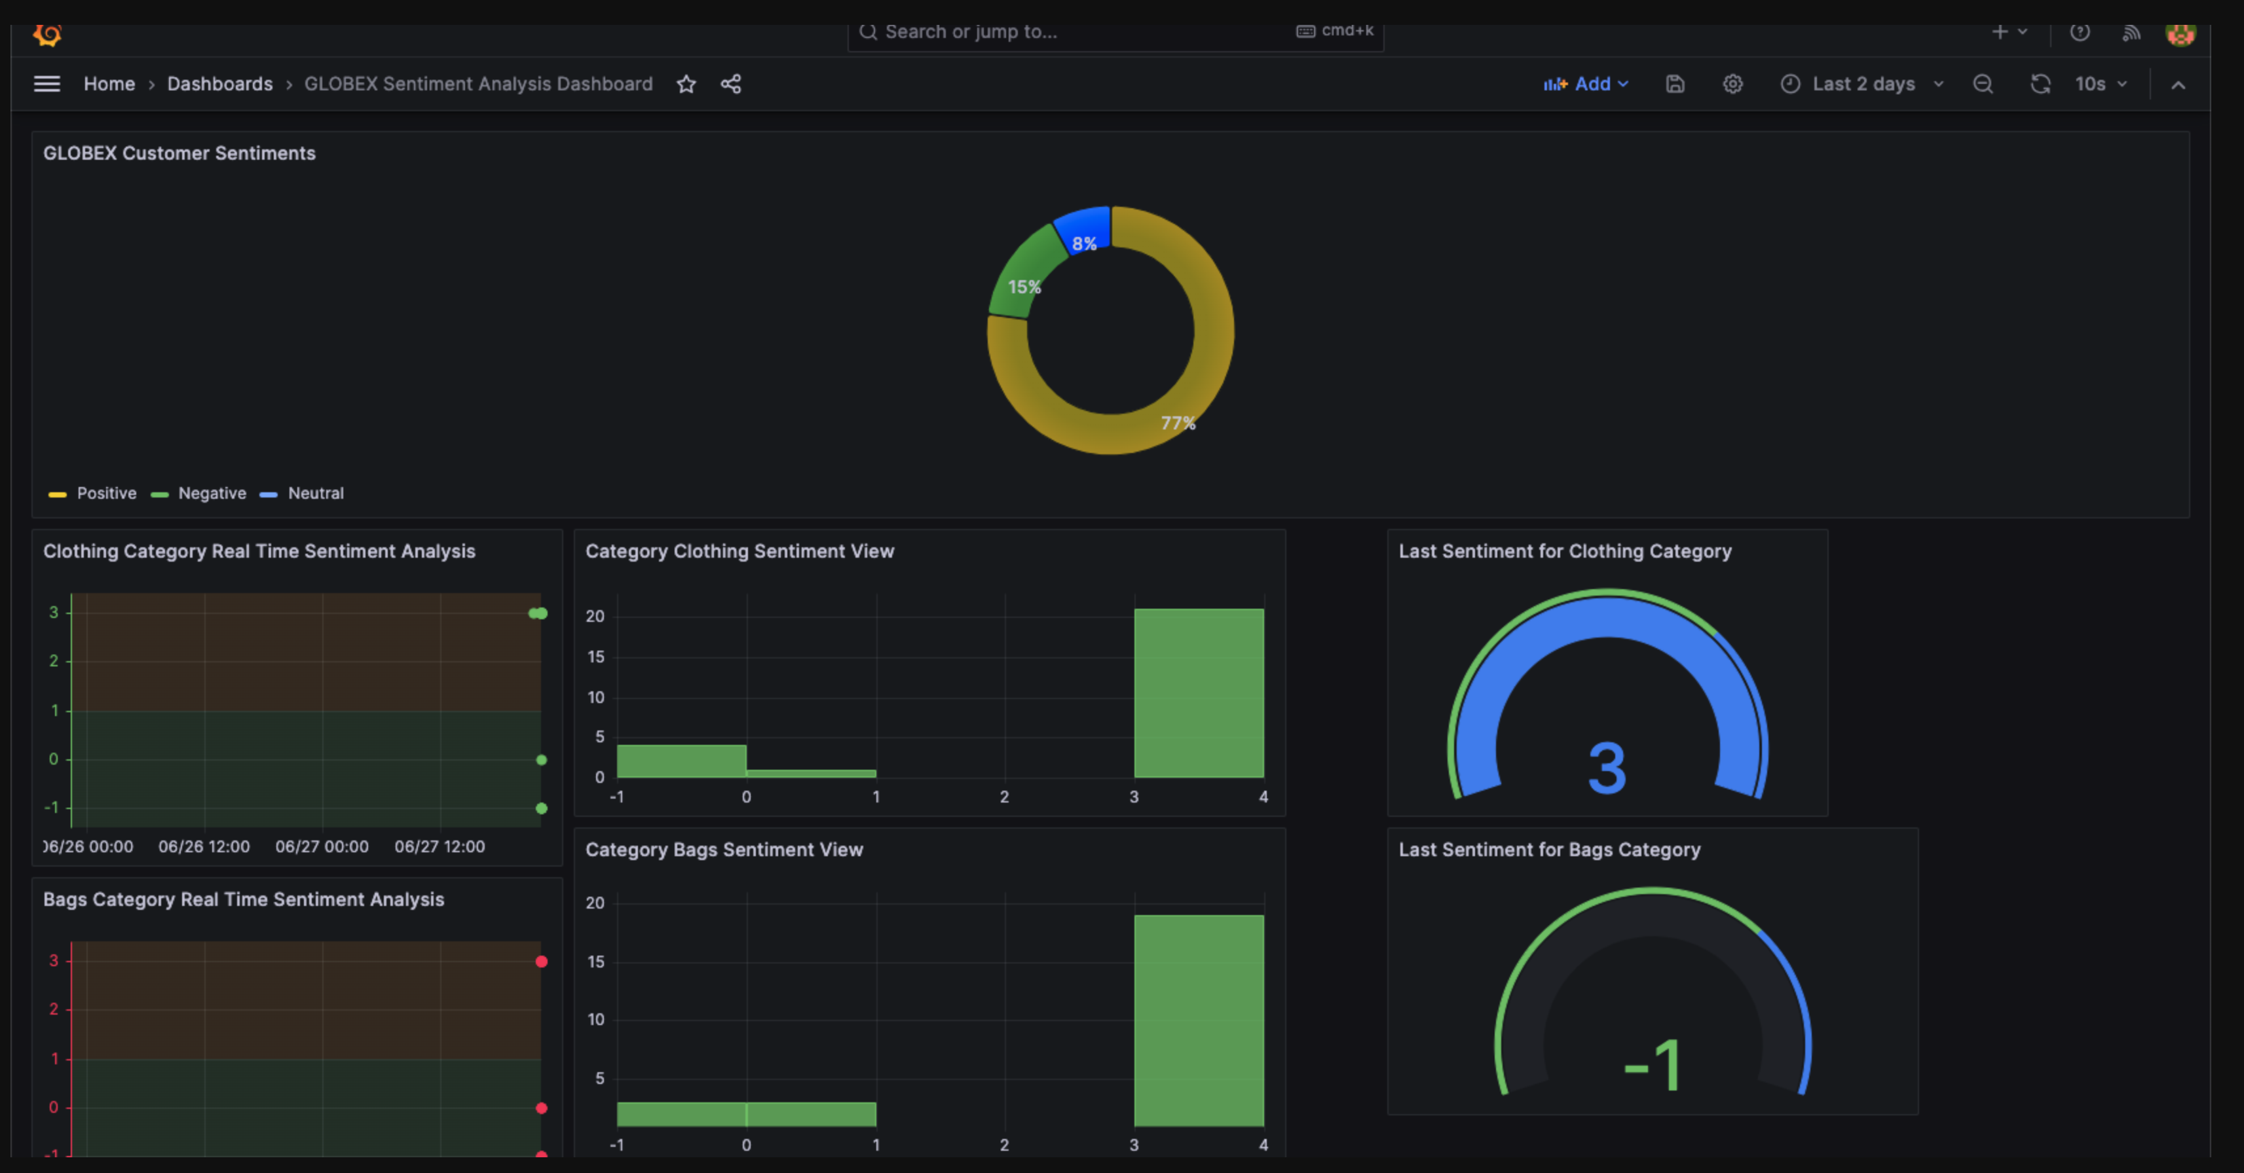The image size is (2244, 1173).
Task: Expand the Last 2 days time range dropdown
Action: pos(1863,83)
